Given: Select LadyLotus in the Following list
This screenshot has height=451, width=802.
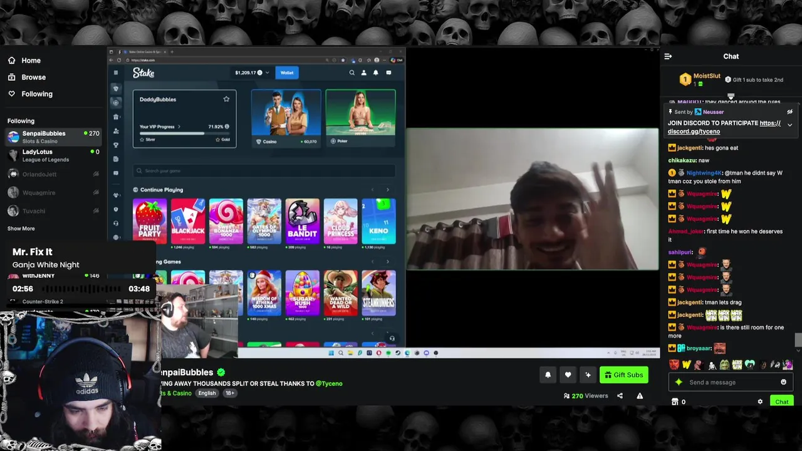Looking at the screenshot, I should coord(53,155).
